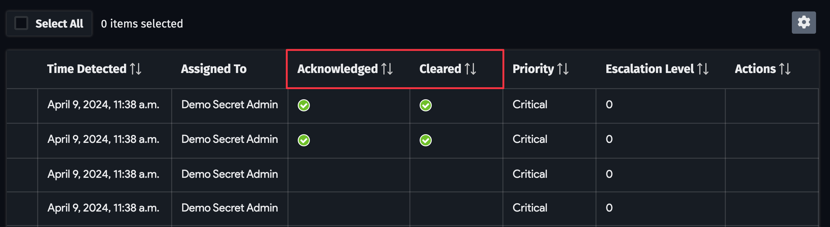Open table settings gear icon
Viewport: 830px width, 227px height.
click(x=804, y=23)
